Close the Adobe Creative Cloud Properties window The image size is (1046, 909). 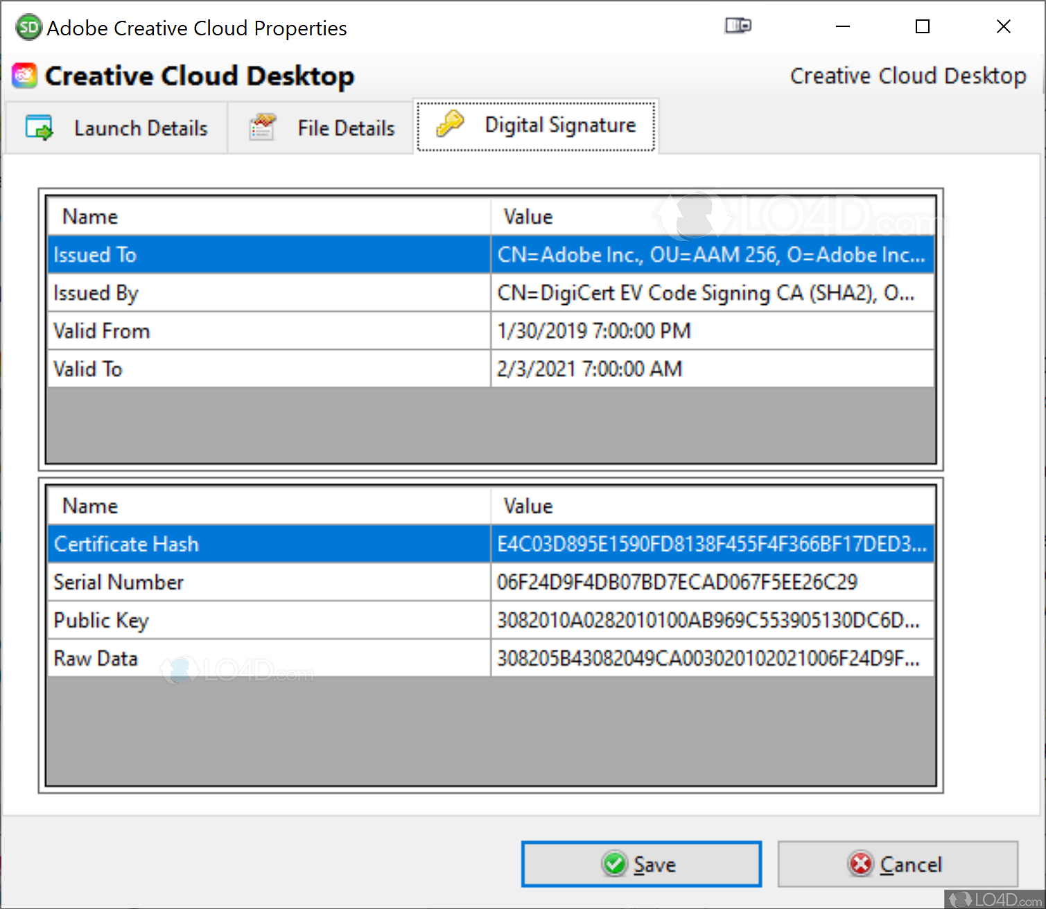(x=1003, y=26)
